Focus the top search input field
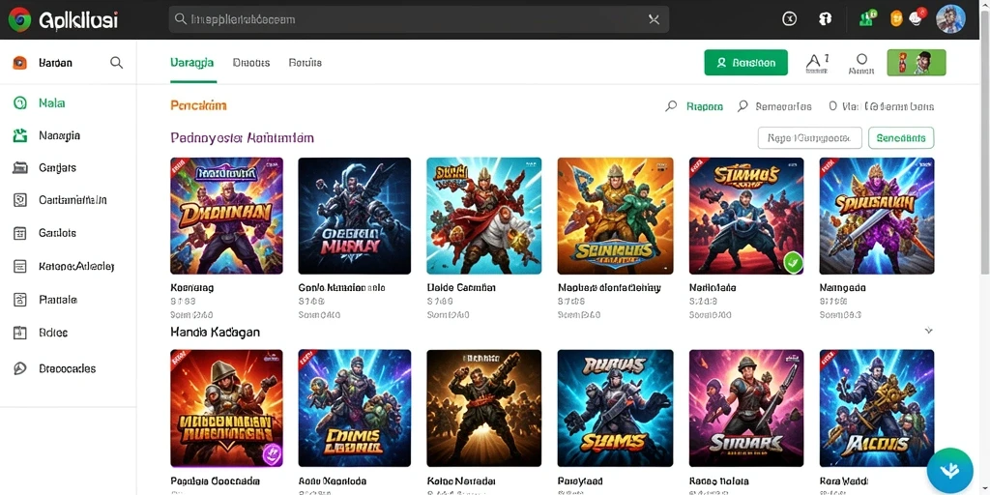990x495 pixels. pyautogui.click(x=419, y=19)
